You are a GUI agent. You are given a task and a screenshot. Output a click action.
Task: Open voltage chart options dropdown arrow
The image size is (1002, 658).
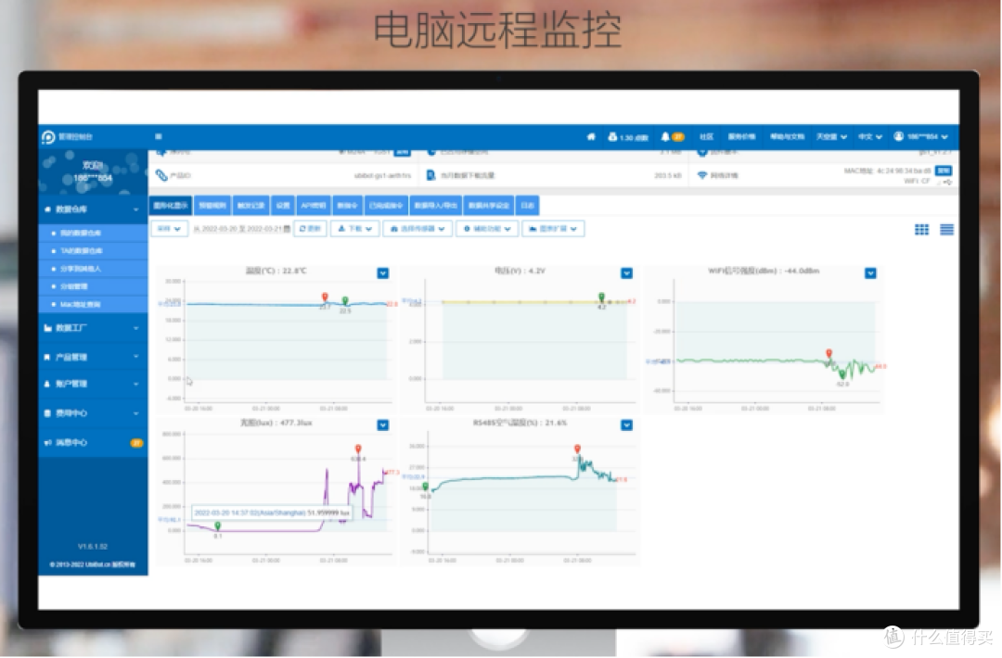627,273
